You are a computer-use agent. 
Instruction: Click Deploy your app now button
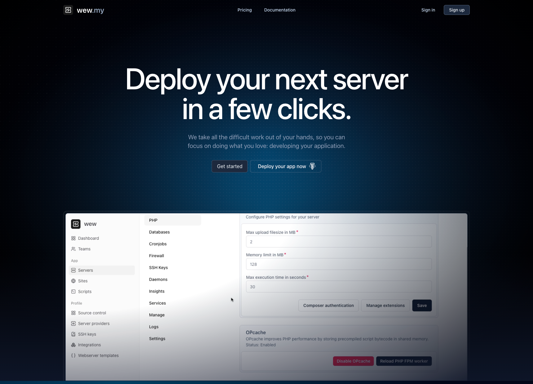pos(286,166)
